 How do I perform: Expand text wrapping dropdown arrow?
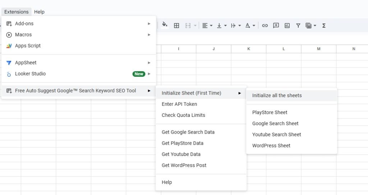(239, 25)
